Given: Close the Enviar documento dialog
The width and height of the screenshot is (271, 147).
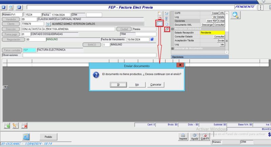Looking at the screenshot, I should (180, 65).
